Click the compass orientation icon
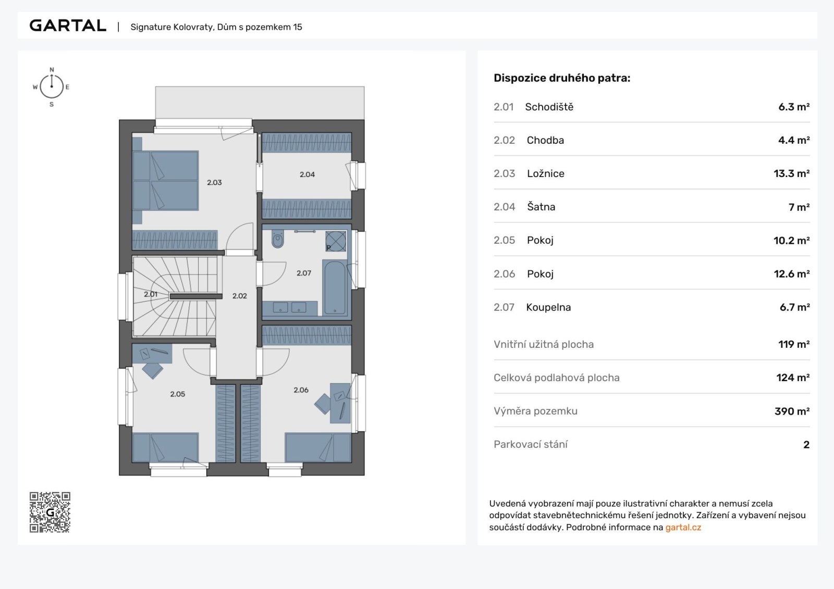The width and height of the screenshot is (834, 589). 52,86
